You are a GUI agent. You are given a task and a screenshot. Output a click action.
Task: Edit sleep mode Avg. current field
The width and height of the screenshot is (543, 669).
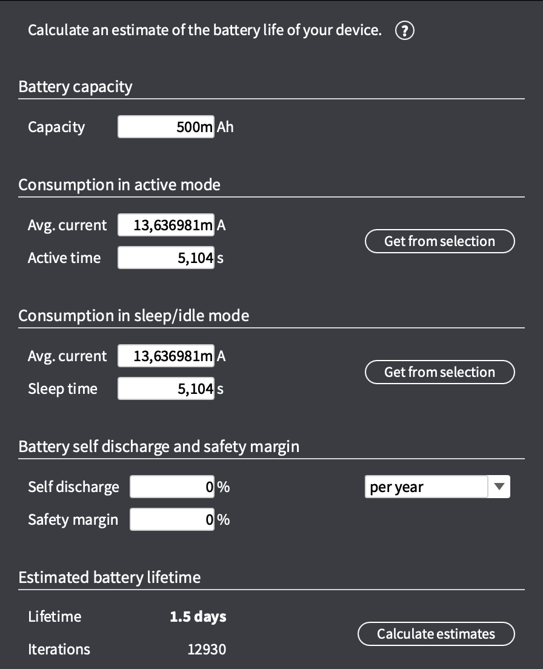166,356
